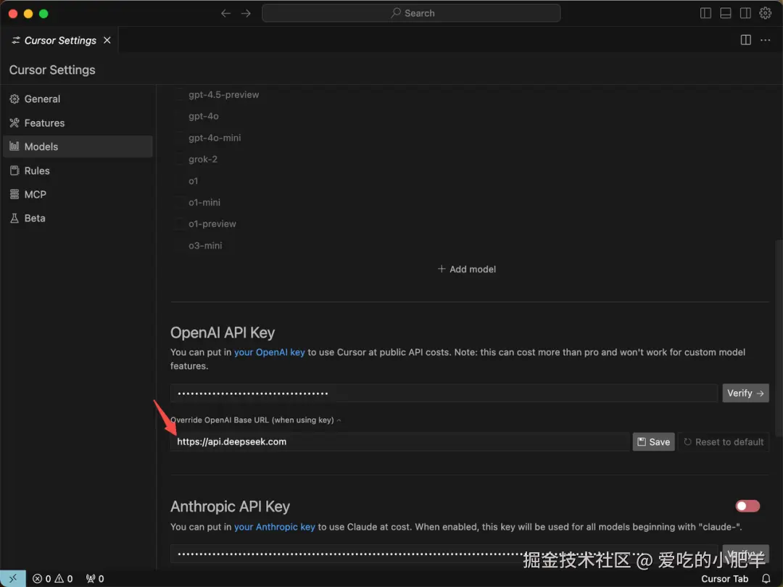The width and height of the screenshot is (783, 587).
Task: Verify the OpenAI API key
Action: pos(745,394)
